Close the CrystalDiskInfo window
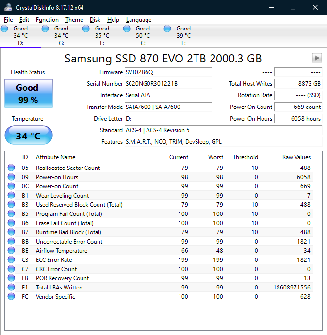The width and height of the screenshot is (327, 335). (315, 7)
